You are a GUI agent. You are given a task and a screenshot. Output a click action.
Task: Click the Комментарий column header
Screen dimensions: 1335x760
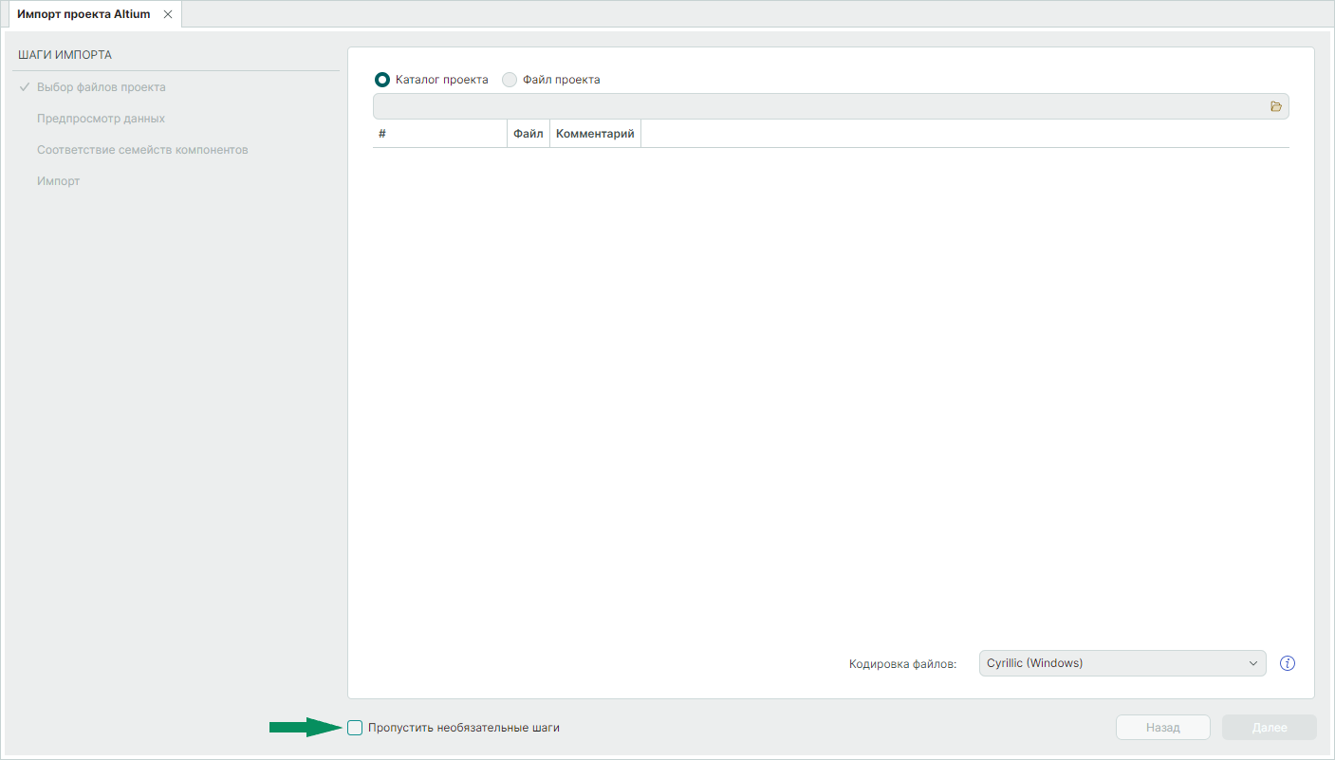pyautogui.click(x=595, y=134)
